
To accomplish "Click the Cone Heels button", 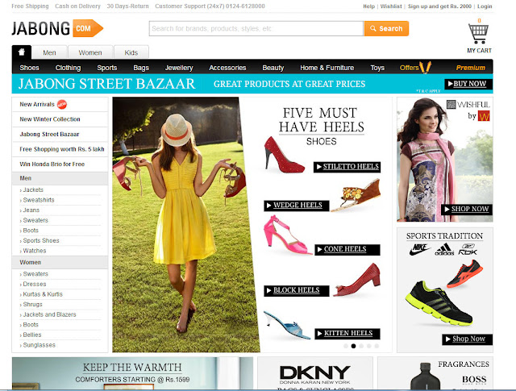I will 347,249.
